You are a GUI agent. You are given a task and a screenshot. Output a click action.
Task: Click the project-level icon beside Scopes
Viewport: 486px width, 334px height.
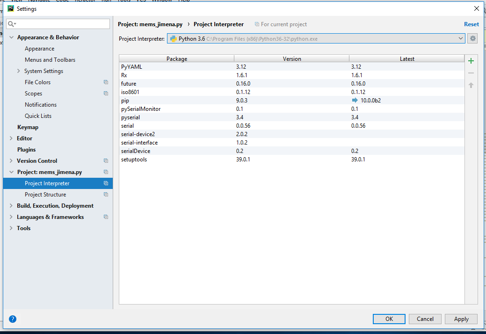click(x=106, y=93)
